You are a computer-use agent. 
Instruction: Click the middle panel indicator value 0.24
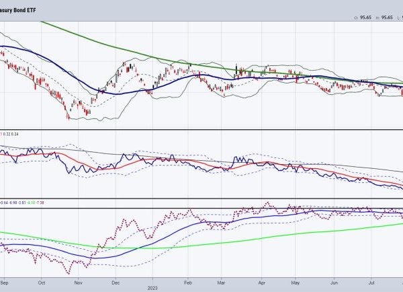pyautogui.click(x=15, y=134)
